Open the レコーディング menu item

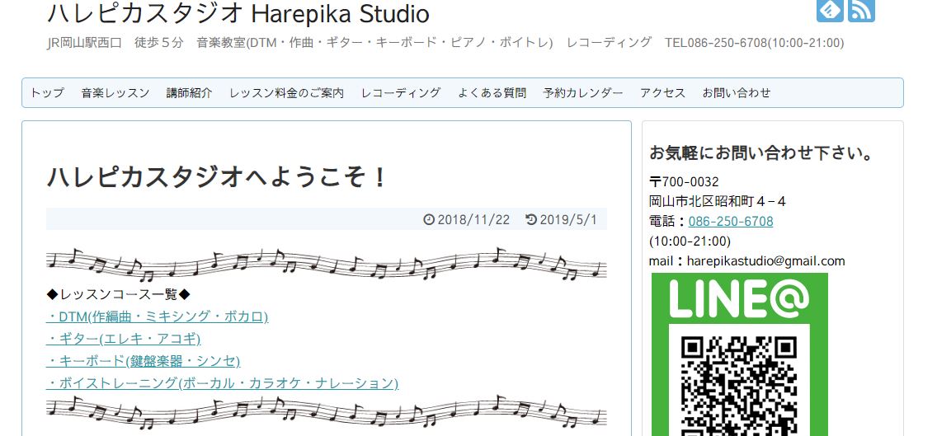(x=401, y=93)
